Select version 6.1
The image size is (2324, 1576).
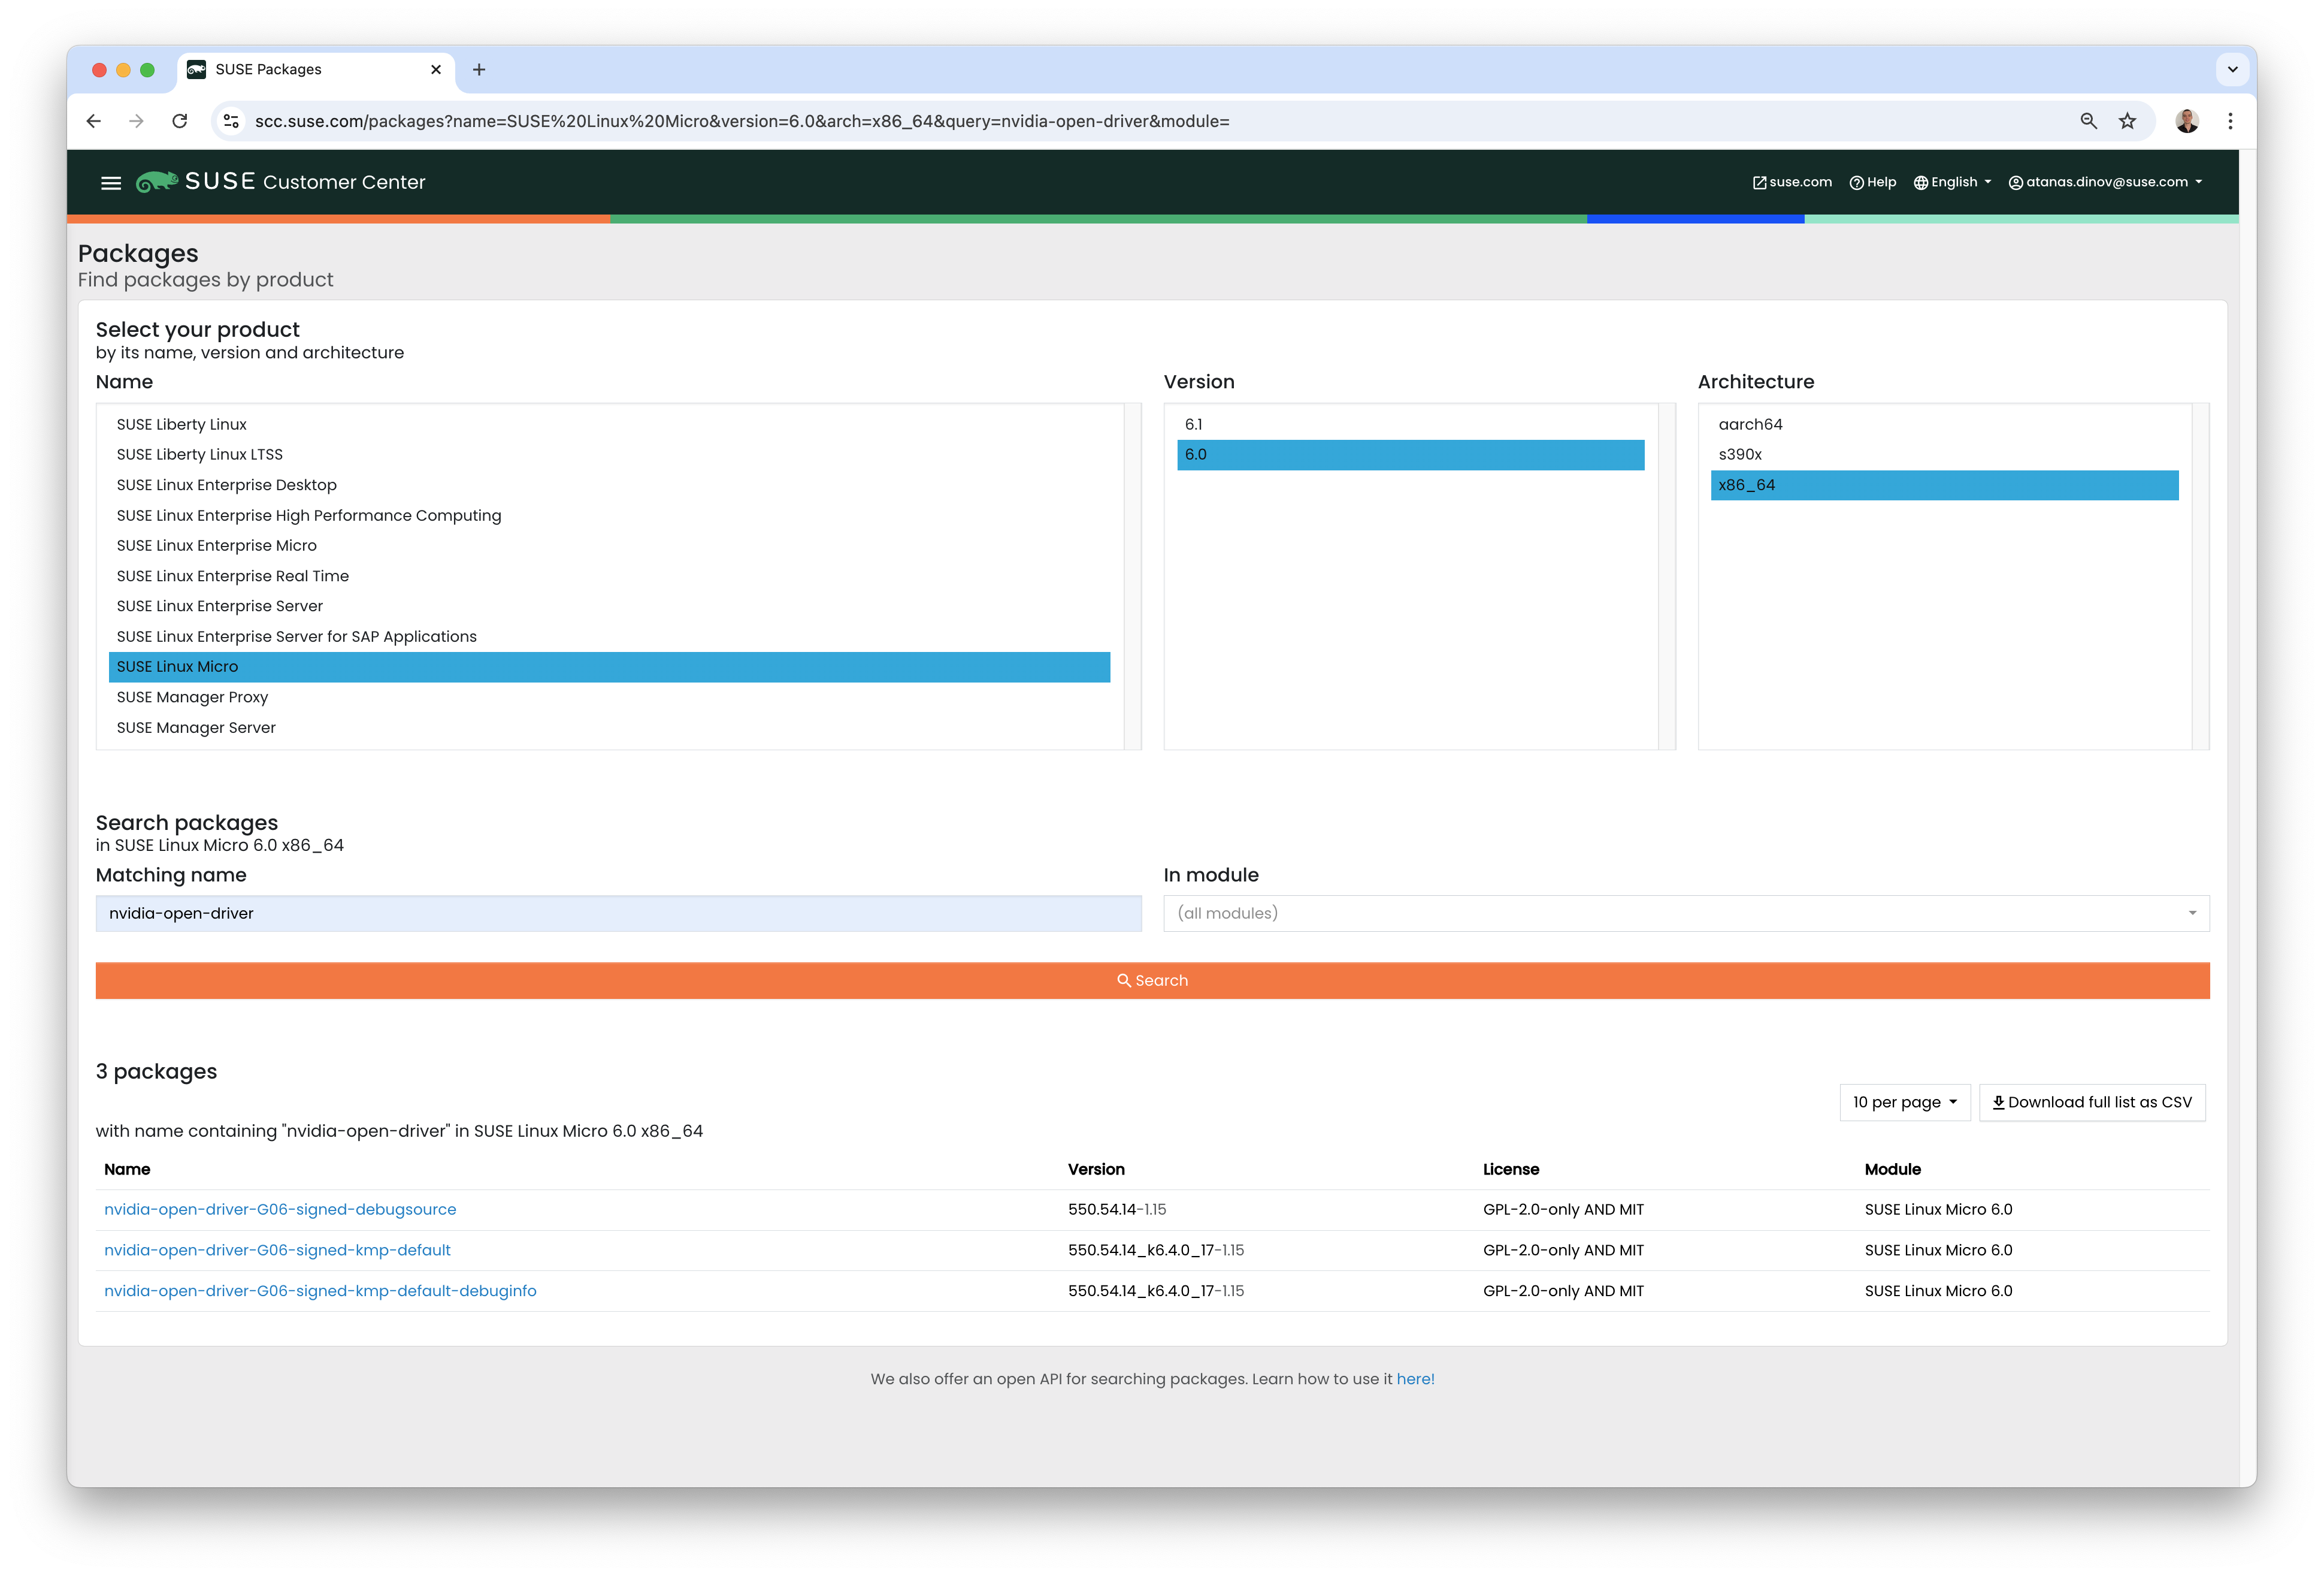click(x=1194, y=424)
